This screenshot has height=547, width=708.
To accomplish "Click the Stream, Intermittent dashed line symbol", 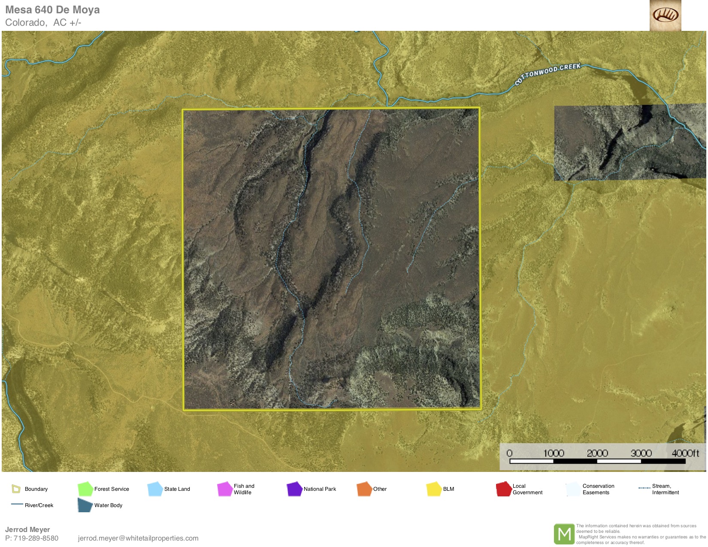I will (x=644, y=488).
